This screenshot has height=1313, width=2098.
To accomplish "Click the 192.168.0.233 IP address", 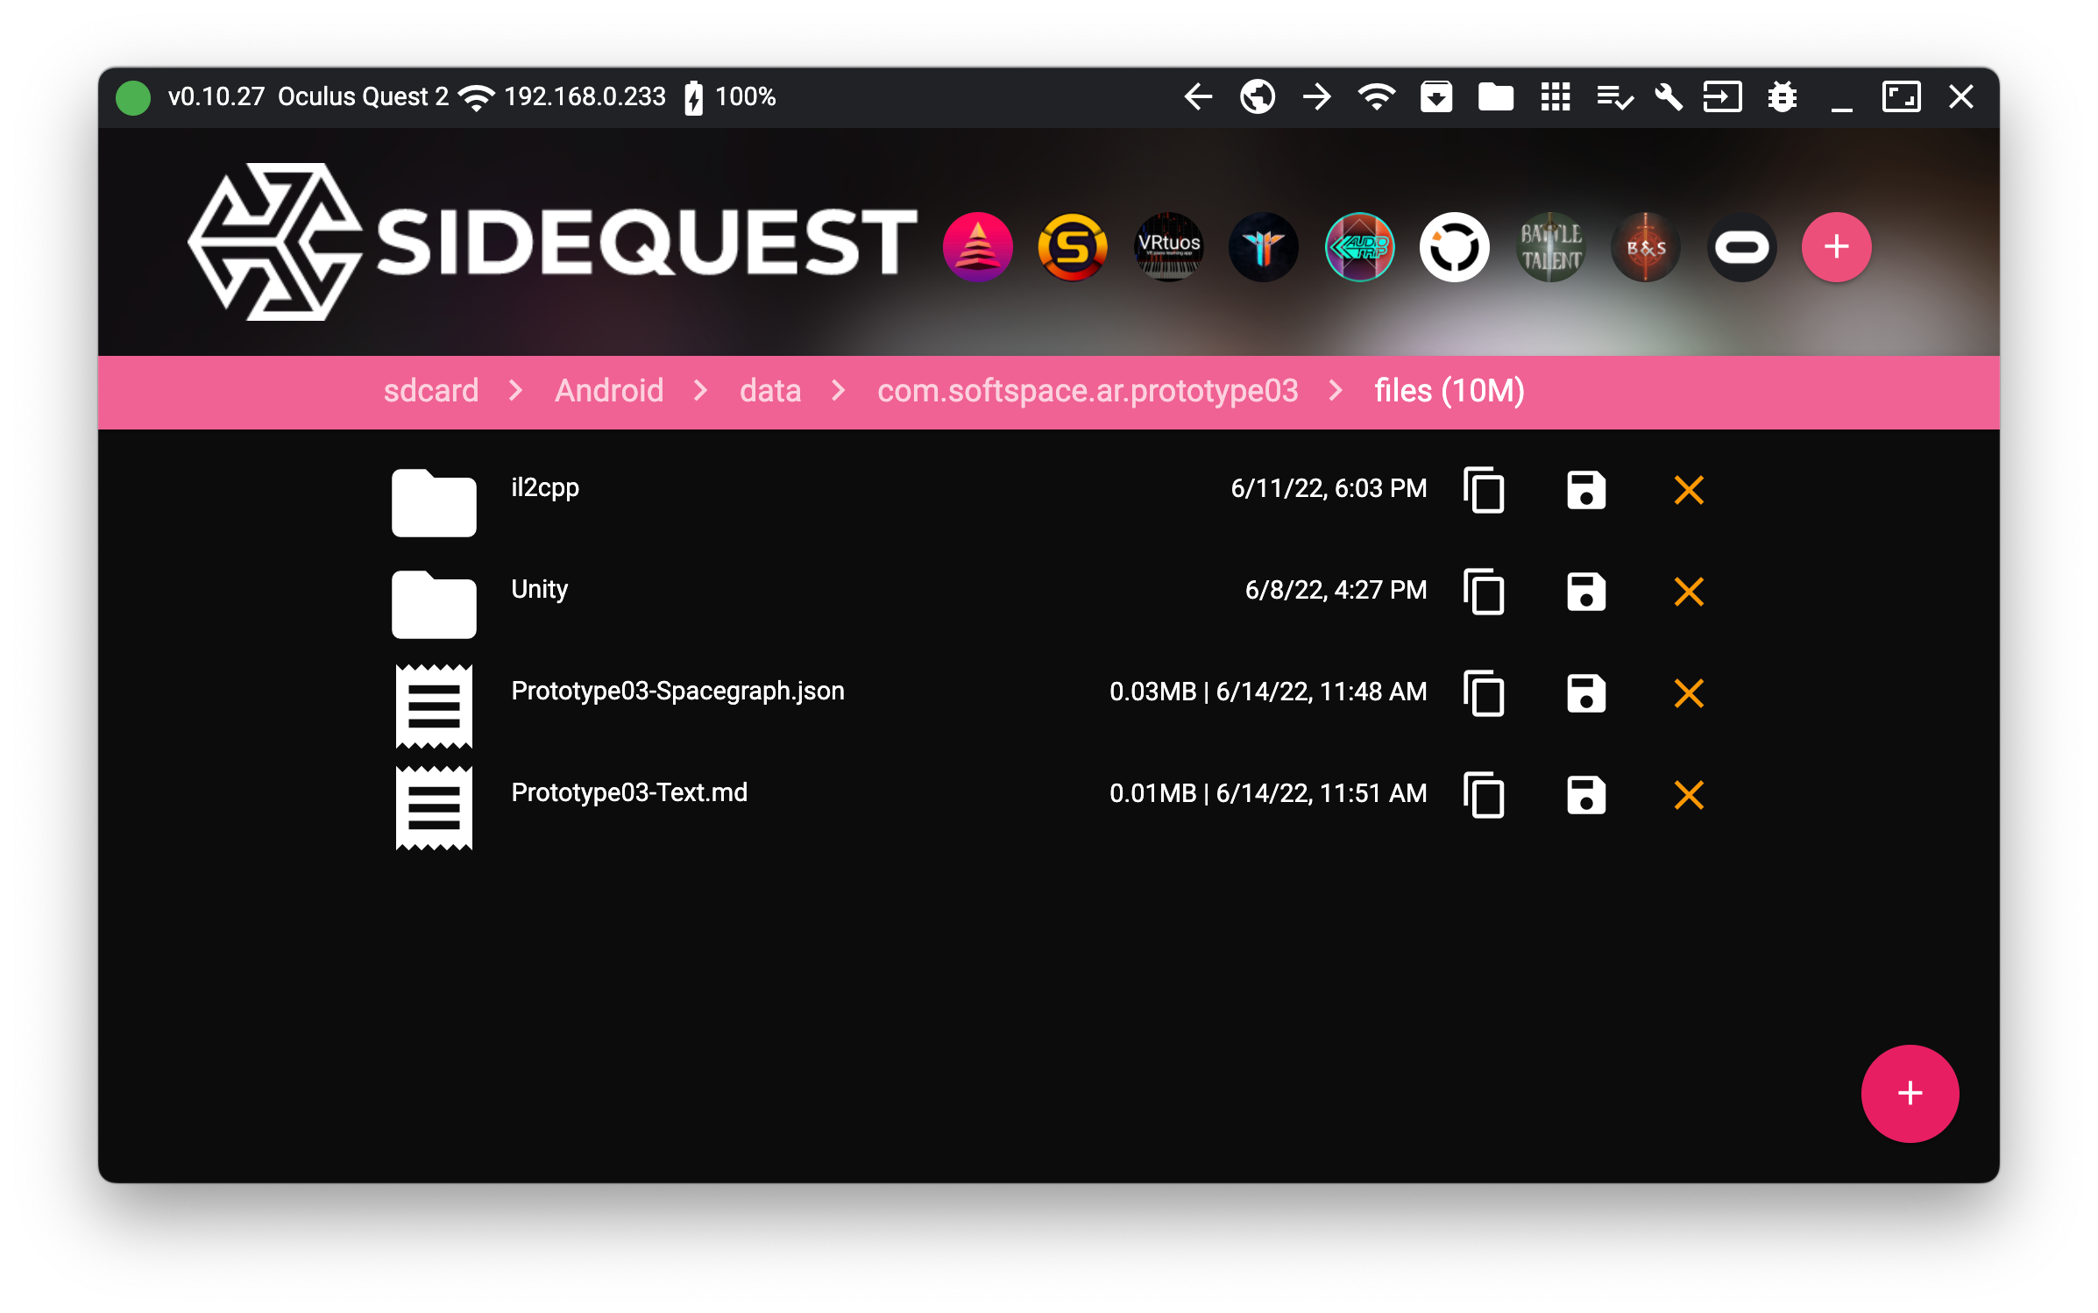I will 585,96.
